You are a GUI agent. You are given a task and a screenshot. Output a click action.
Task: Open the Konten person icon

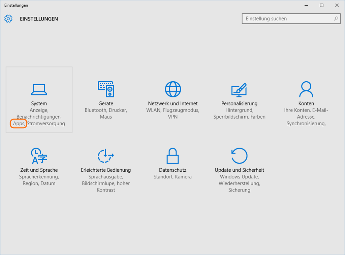coord(306,89)
